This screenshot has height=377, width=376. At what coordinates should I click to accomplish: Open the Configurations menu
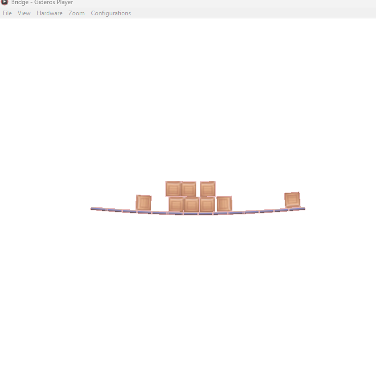click(x=111, y=13)
